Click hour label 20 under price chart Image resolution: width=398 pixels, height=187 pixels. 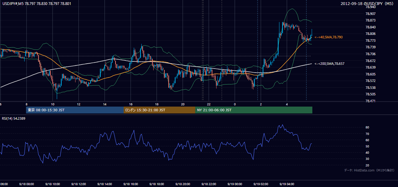183,104
